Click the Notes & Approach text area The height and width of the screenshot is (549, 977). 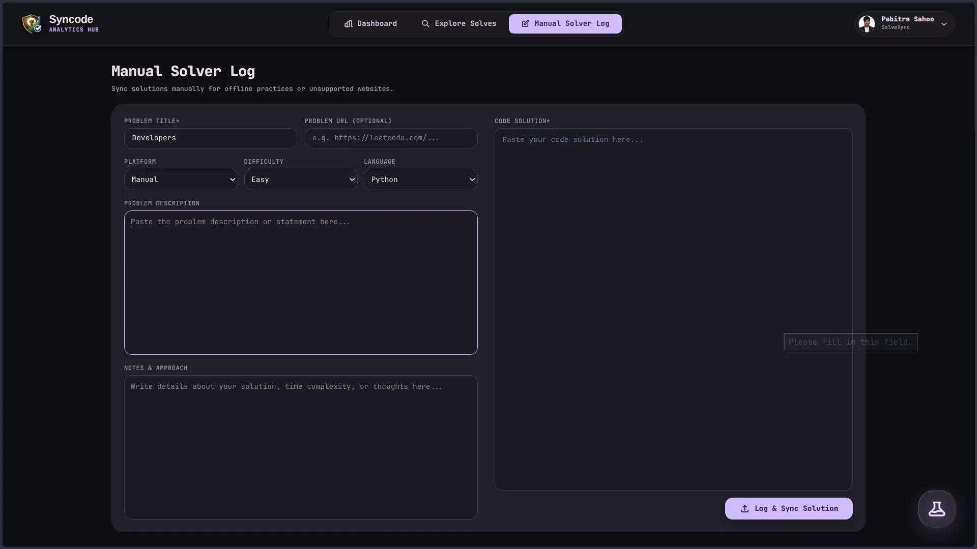pos(301,447)
